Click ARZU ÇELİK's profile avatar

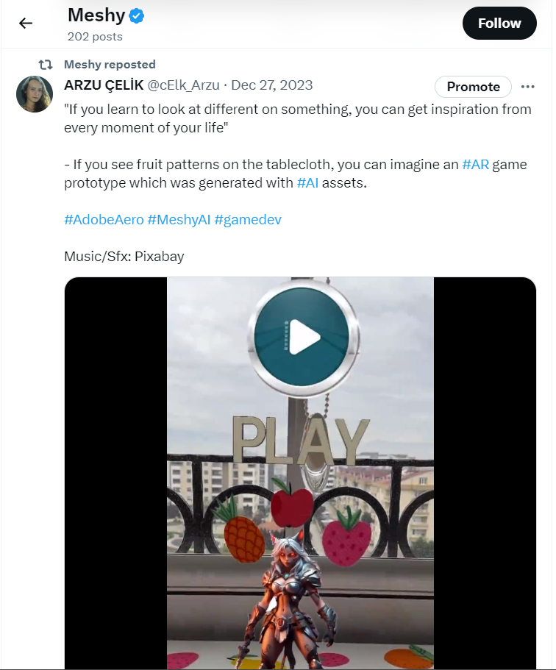(x=35, y=94)
